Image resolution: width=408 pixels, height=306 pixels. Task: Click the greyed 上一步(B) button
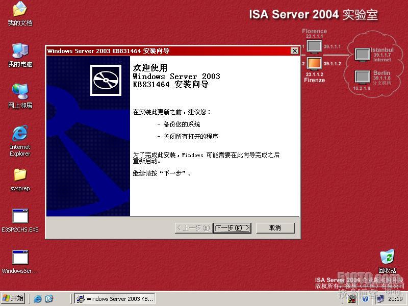coord(194,228)
